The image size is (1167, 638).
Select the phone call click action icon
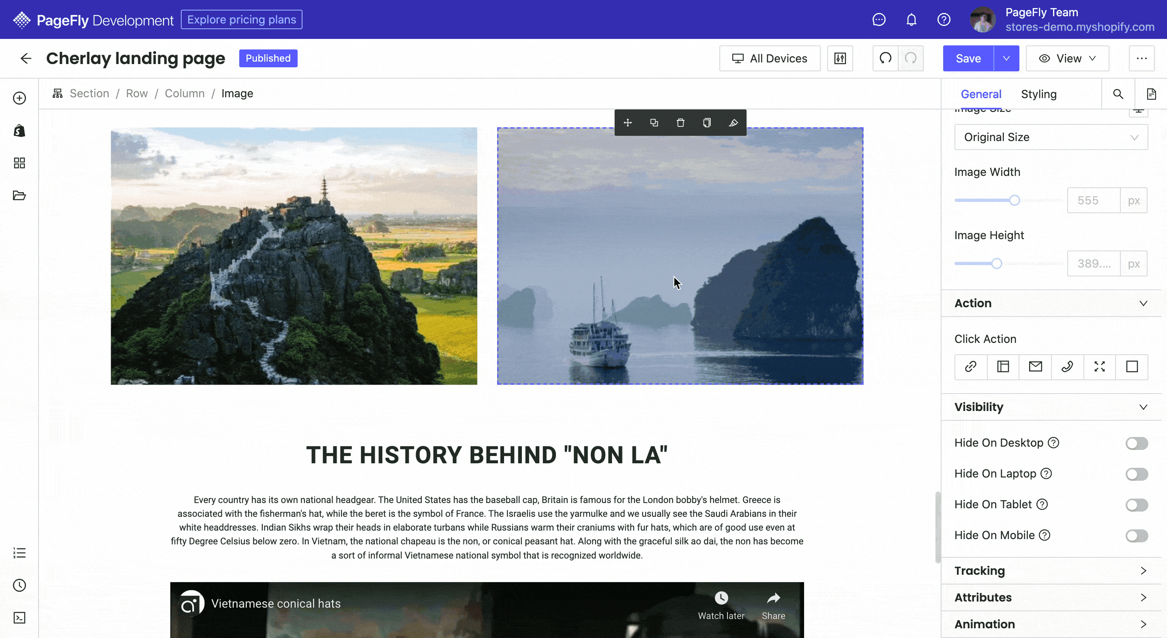point(1067,366)
